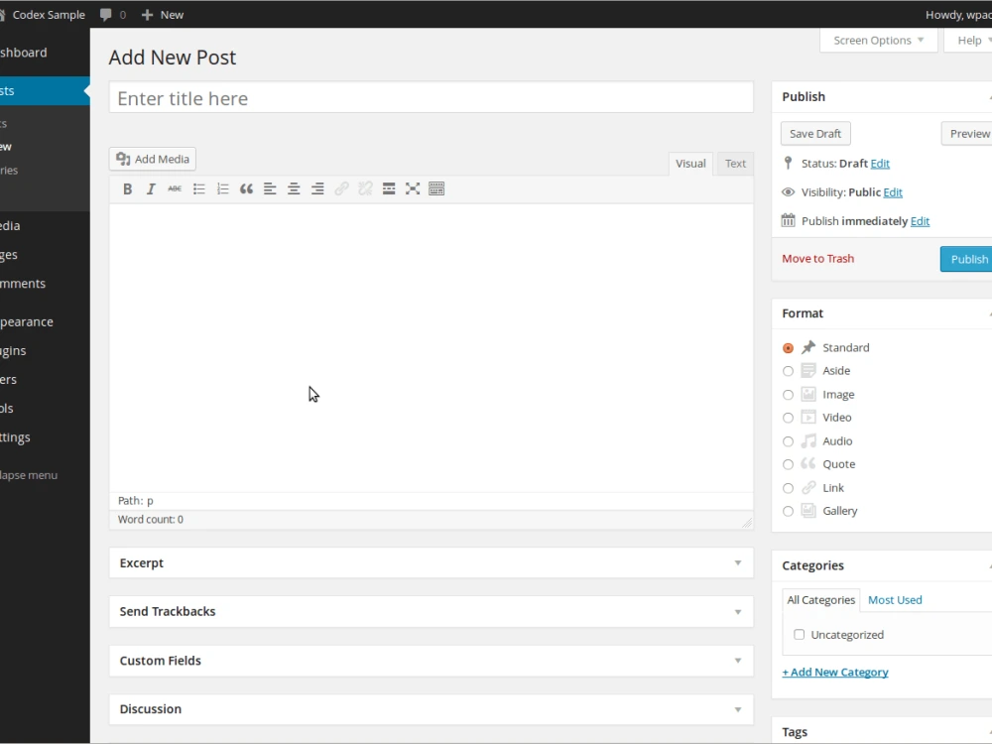Click the Enter title here field
Image resolution: width=992 pixels, height=744 pixels.
pyautogui.click(x=431, y=97)
